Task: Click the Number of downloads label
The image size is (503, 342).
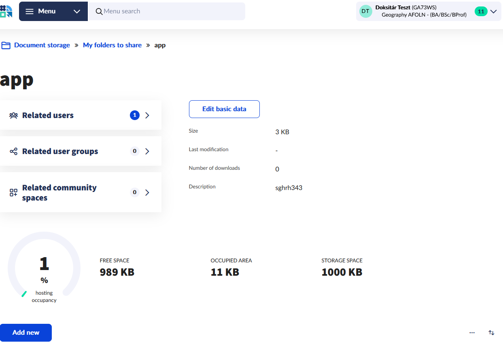Action: (214, 168)
